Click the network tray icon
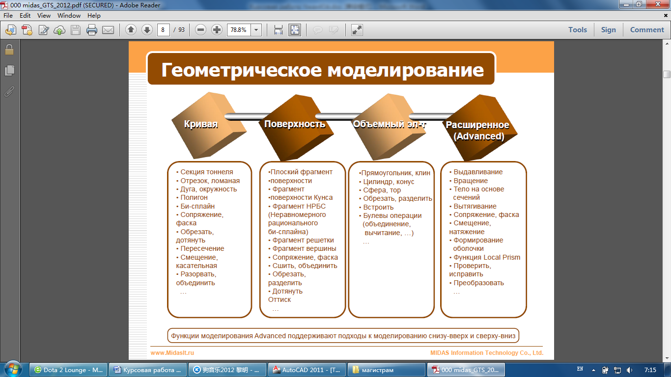The width and height of the screenshot is (671, 377). point(617,370)
